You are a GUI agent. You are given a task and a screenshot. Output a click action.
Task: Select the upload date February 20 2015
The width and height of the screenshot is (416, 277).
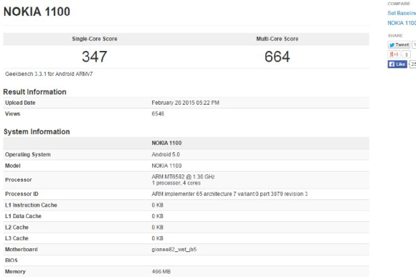[x=185, y=103]
